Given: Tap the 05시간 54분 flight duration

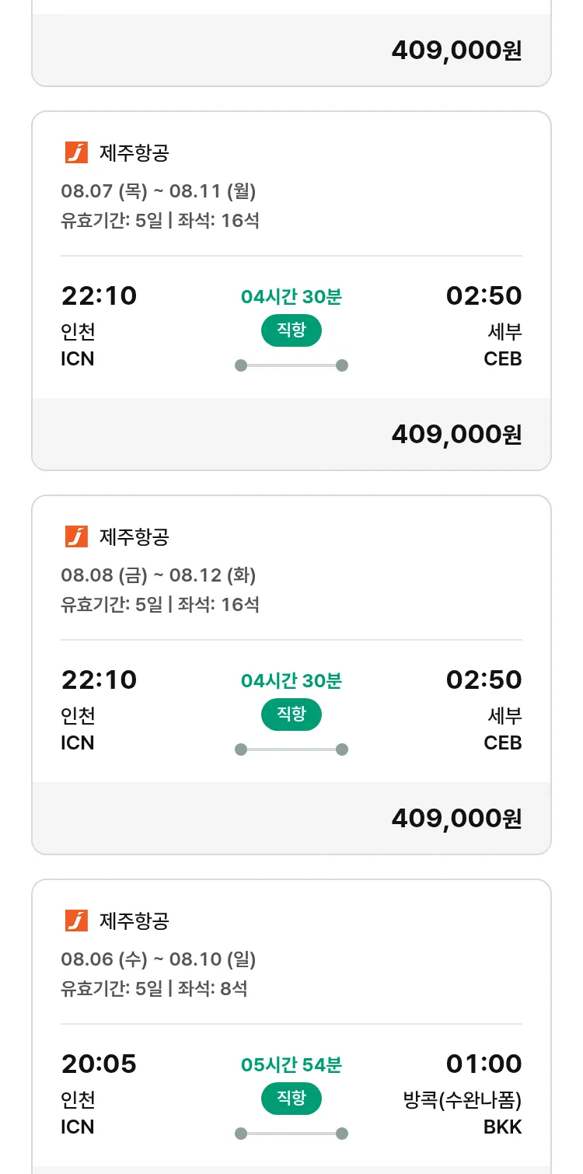Looking at the screenshot, I should (x=291, y=1064).
